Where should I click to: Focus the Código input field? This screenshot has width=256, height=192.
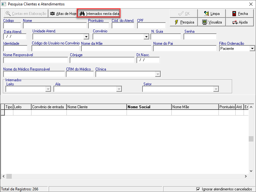(12, 26)
